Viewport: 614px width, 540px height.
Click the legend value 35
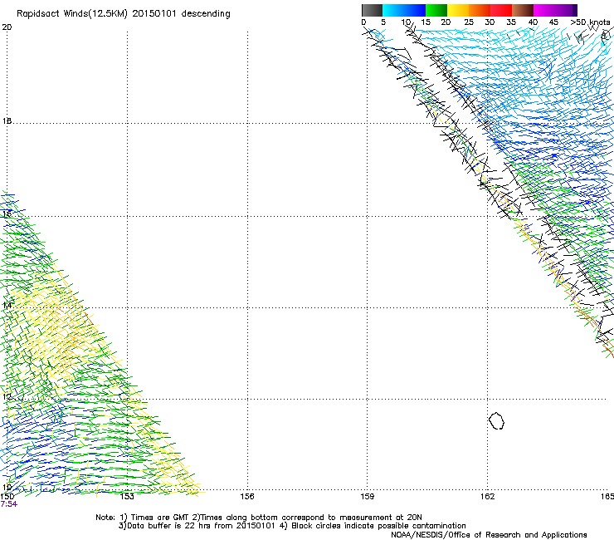click(511, 22)
